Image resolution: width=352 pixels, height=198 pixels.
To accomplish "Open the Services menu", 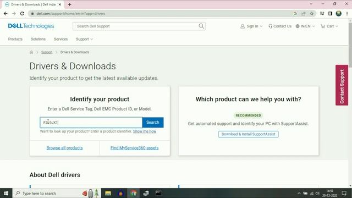I will click(61, 39).
